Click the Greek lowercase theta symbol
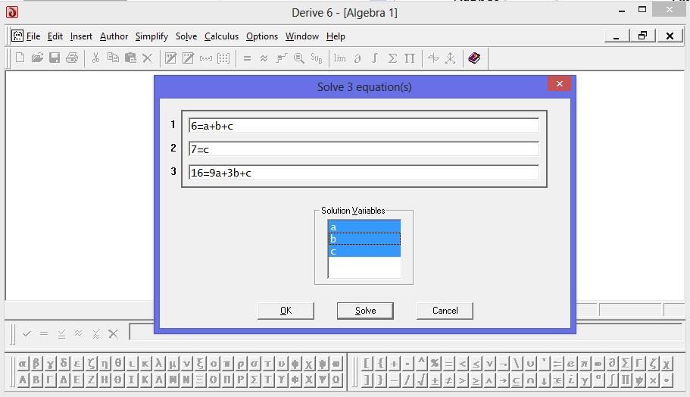The image size is (690, 397). click(x=118, y=364)
